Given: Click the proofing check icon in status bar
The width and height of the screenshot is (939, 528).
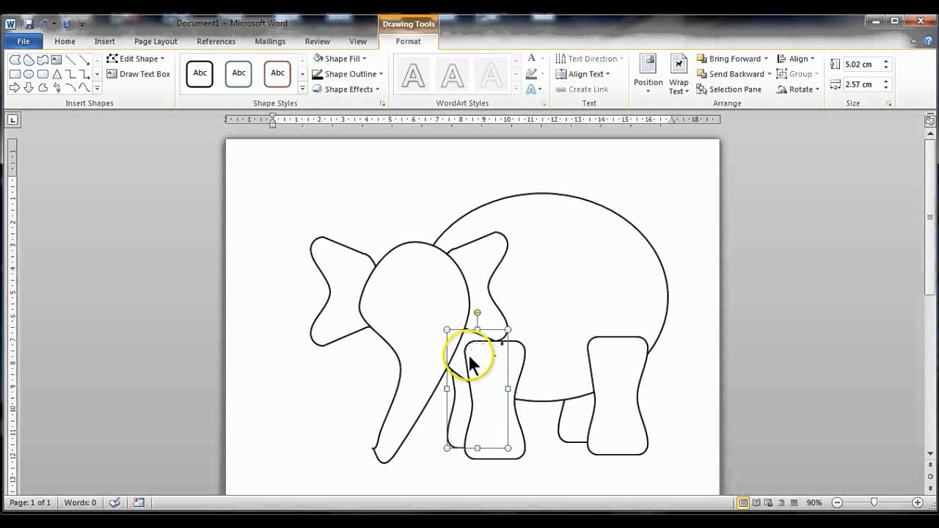Looking at the screenshot, I should click(114, 503).
